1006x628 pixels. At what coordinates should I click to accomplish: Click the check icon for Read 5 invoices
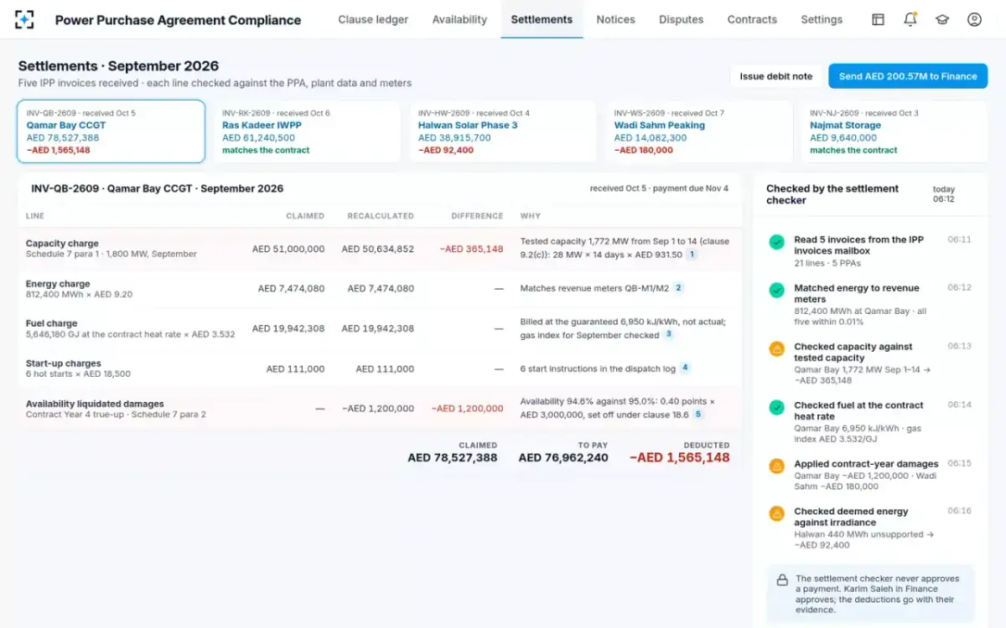pos(777,242)
